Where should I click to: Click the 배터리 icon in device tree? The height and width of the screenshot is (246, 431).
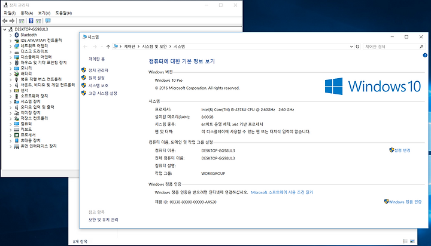pos(17,74)
